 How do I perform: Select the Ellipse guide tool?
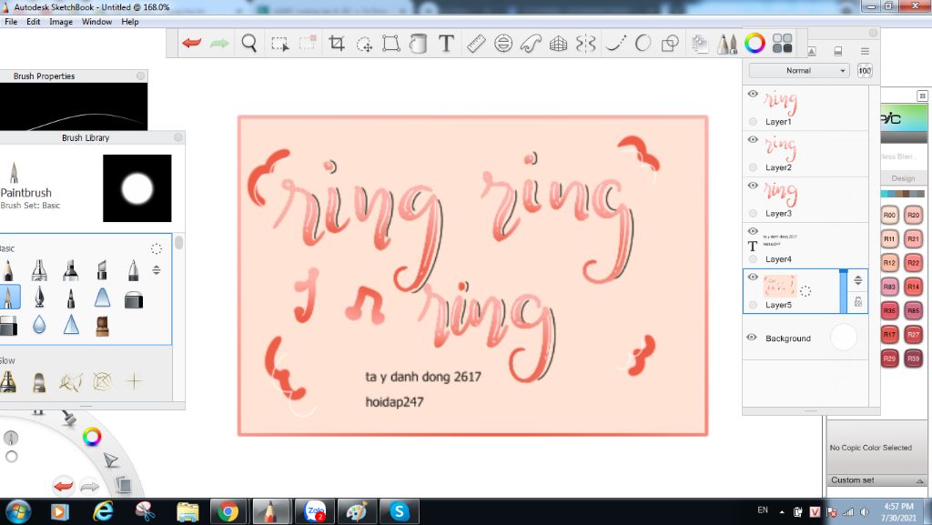pos(503,44)
